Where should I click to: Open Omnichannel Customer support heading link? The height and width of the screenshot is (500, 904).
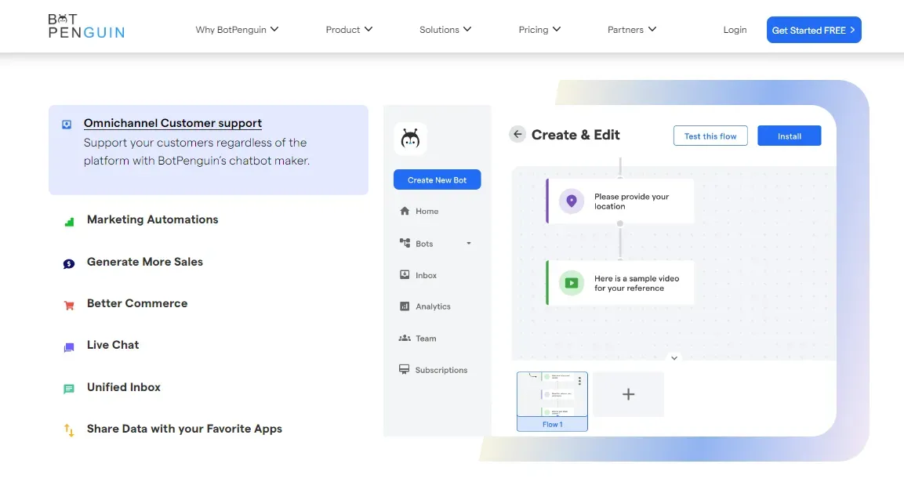point(172,123)
